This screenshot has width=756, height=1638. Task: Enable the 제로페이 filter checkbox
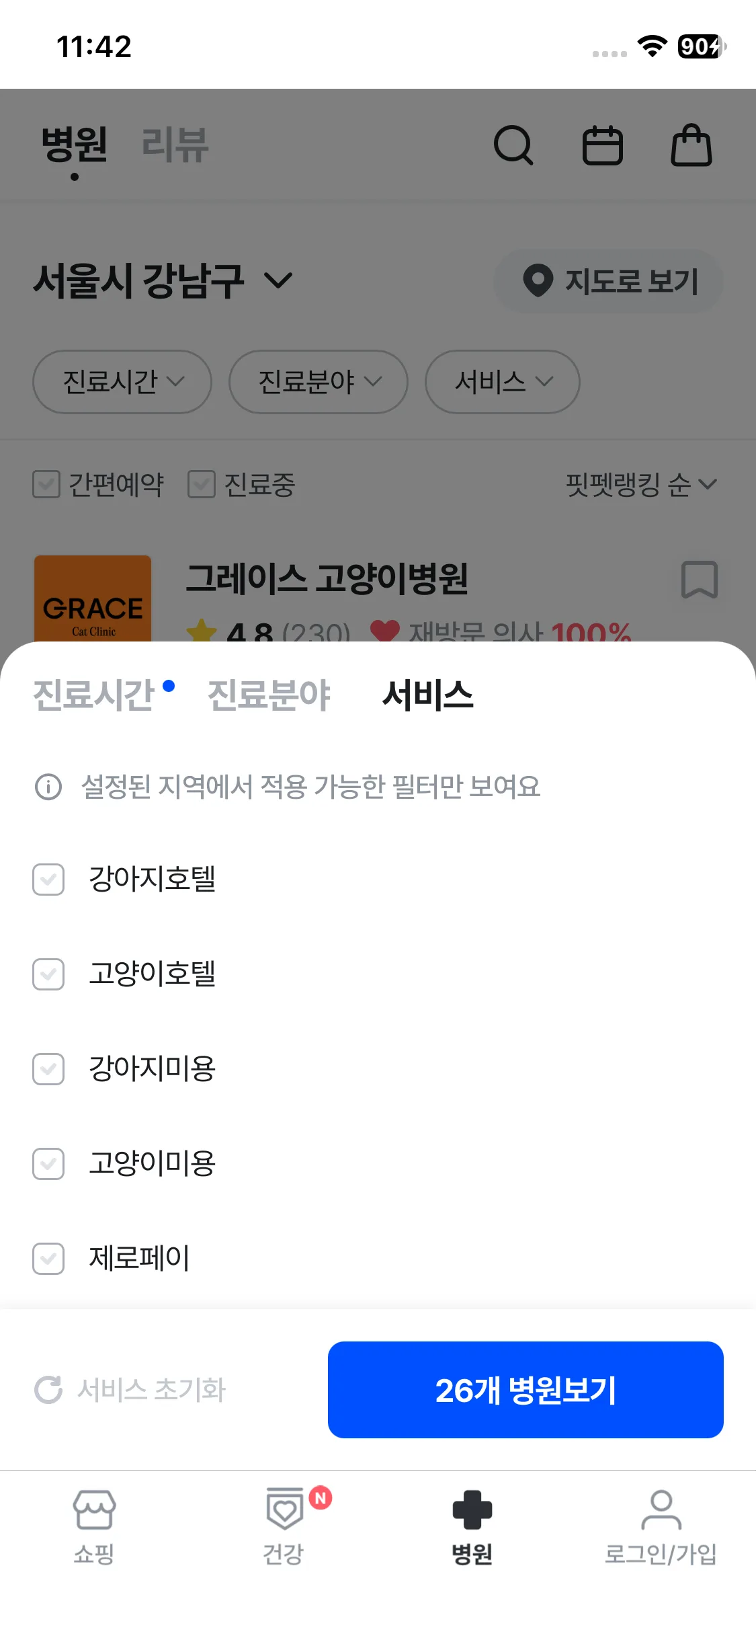[x=48, y=1258]
